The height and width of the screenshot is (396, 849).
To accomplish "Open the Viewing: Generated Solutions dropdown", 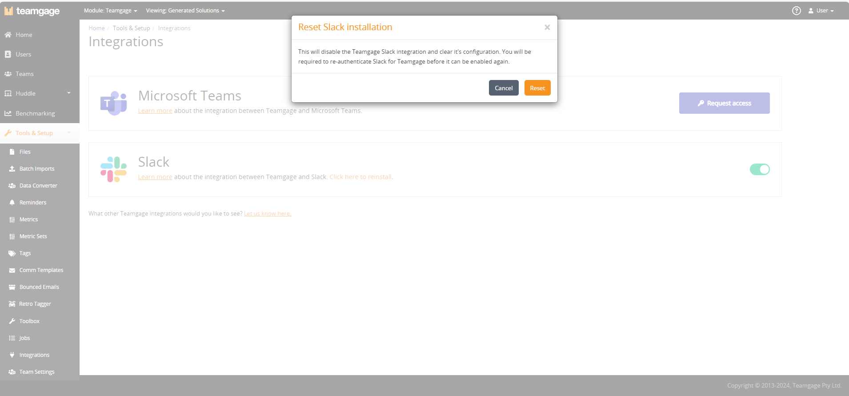I will 185,11.
